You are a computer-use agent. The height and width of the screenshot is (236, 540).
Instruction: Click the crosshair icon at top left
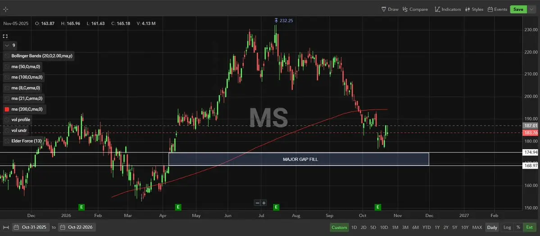5,9
